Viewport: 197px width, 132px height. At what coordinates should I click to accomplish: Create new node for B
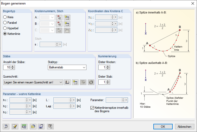(67, 24)
